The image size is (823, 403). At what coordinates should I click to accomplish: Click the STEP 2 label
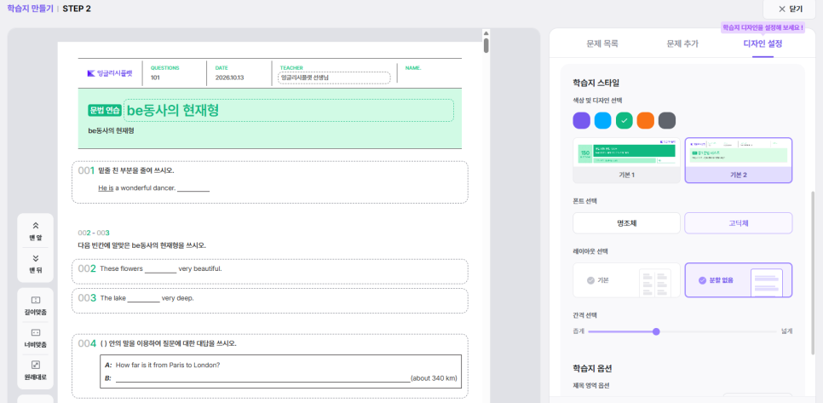point(77,9)
